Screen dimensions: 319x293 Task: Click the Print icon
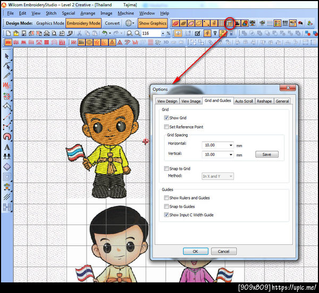tap(47, 33)
